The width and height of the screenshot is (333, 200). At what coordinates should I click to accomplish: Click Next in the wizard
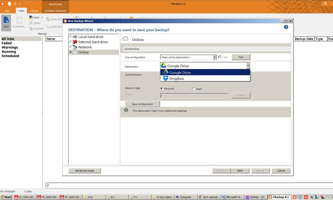pos(240,170)
